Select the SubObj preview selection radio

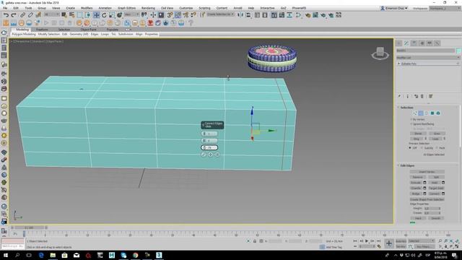(x=422, y=148)
